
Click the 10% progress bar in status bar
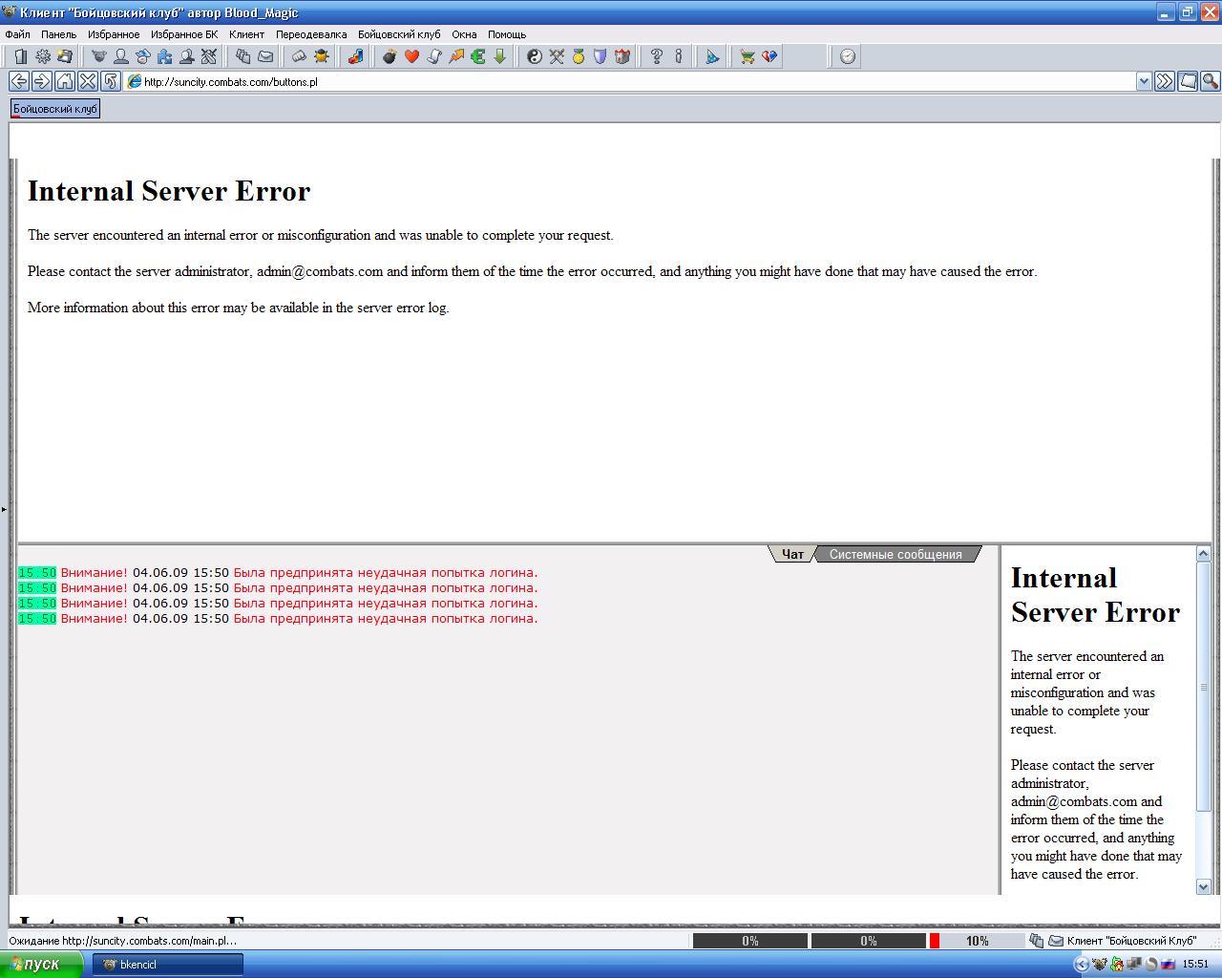[977, 941]
